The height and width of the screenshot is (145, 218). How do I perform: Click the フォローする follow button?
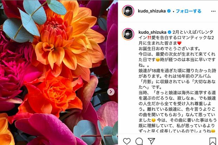(188, 11)
